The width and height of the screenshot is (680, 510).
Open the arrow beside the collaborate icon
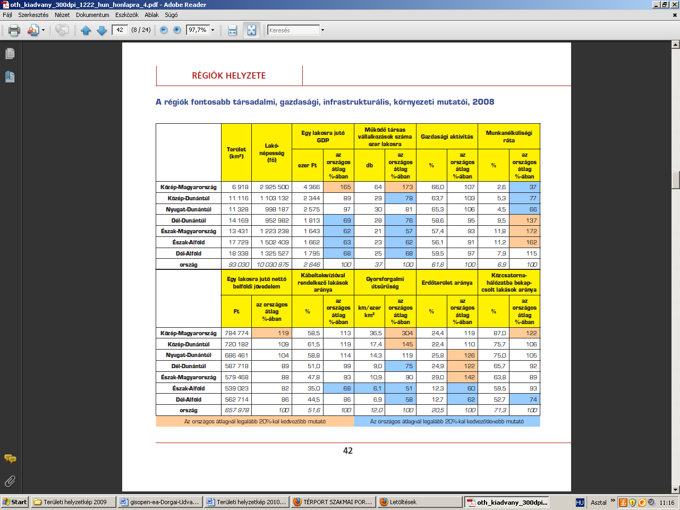pyautogui.click(x=43, y=30)
